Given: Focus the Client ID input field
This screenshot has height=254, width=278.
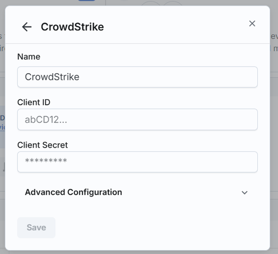Looking at the screenshot, I should [137, 119].
